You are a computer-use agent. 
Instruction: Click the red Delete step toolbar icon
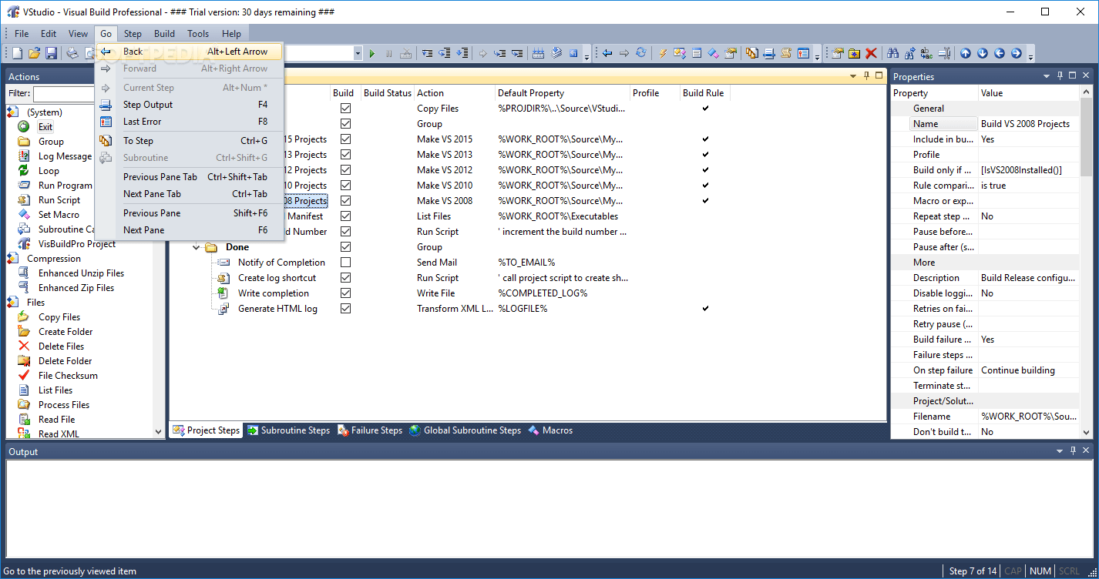[x=869, y=52]
